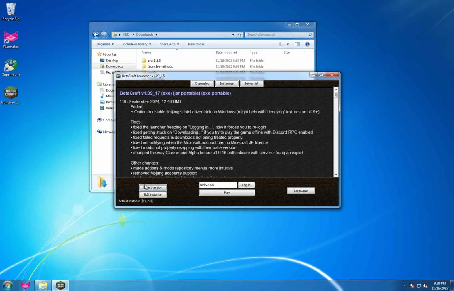Open the view options dropdown arrow in Explorer

[288, 44]
